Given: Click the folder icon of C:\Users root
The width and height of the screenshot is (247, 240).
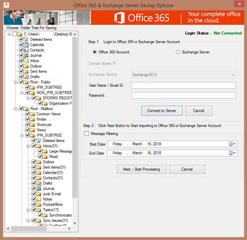Looking at the screenshot, I should coord(20,34).
